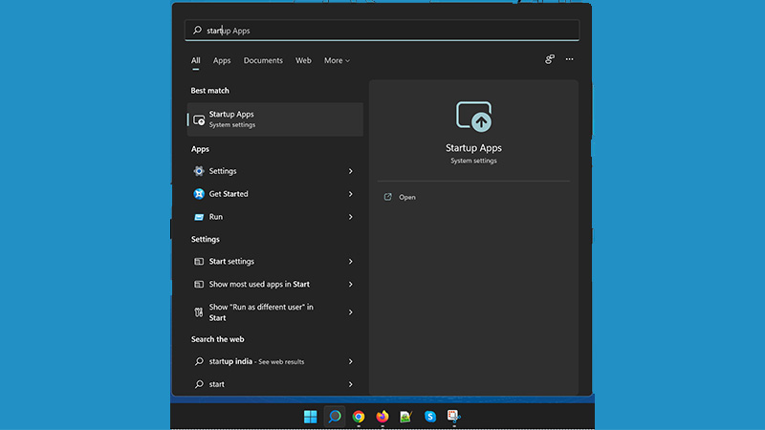The image size is (765, 430).
Task: Click the Open external-link icon
Action: tap(388, 197)
